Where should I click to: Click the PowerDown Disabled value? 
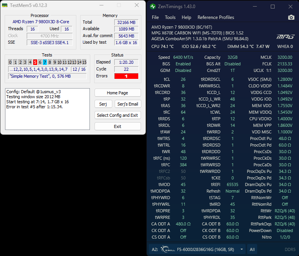tap(285, 230)
